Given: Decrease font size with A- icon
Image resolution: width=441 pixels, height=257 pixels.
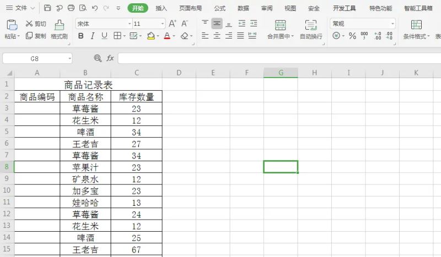Looking at the screenshot, I should 185,23.
